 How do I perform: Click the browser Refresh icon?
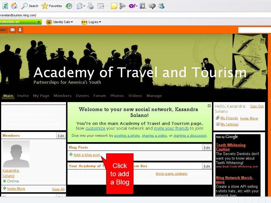click(5, 6)
